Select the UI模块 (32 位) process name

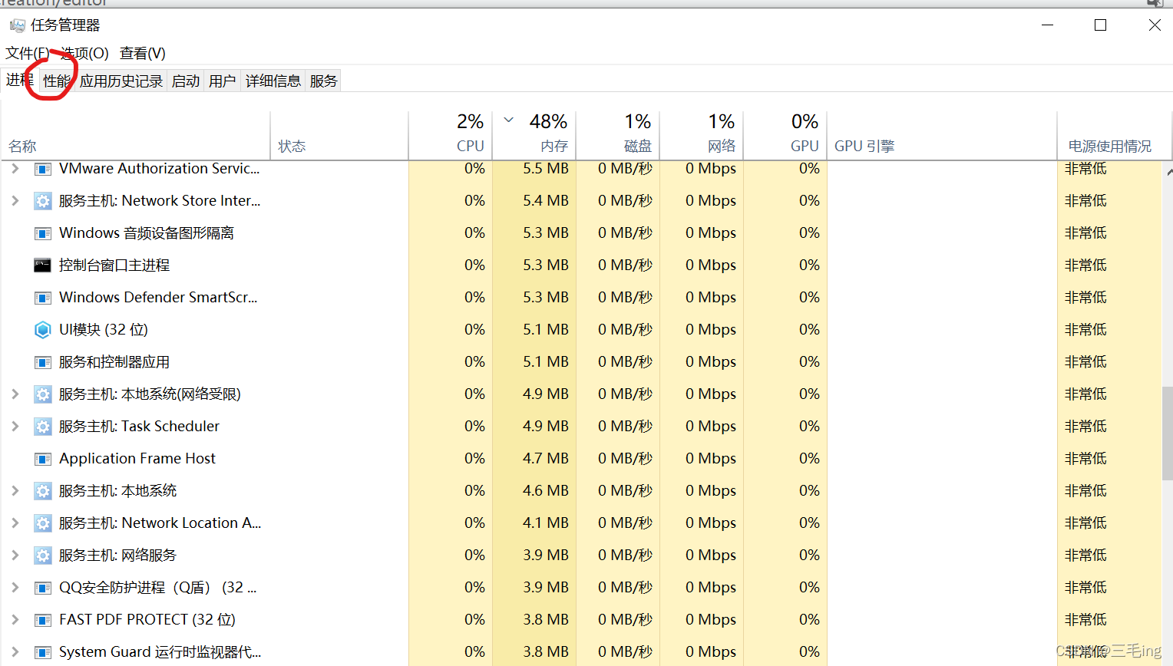point(104,329)
